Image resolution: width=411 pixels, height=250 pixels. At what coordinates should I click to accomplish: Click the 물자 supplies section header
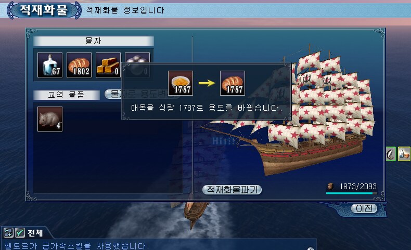point(93,41)
